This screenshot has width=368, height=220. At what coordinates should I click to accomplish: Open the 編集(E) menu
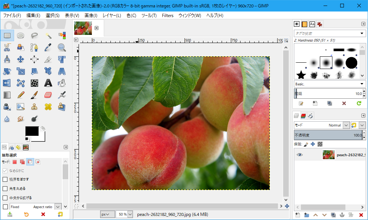[x=33, y=16]
